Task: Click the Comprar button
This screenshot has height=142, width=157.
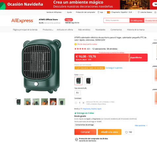Action: click(x=85, y=132)
